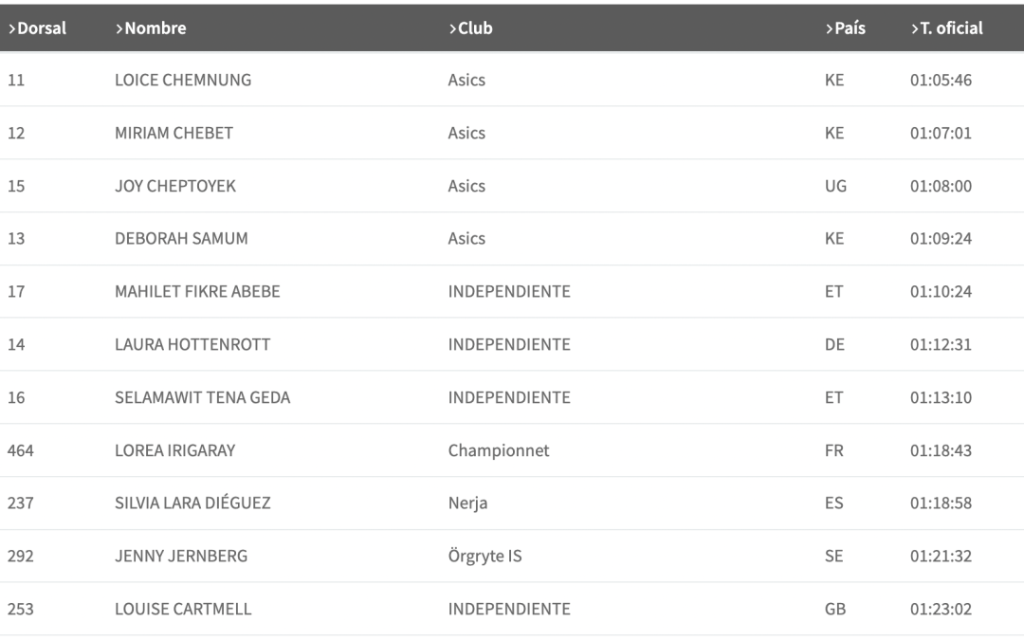Click dorsal number 464 cell
The width and height of the screenshot is (1024, 640).
click(21, 451)
